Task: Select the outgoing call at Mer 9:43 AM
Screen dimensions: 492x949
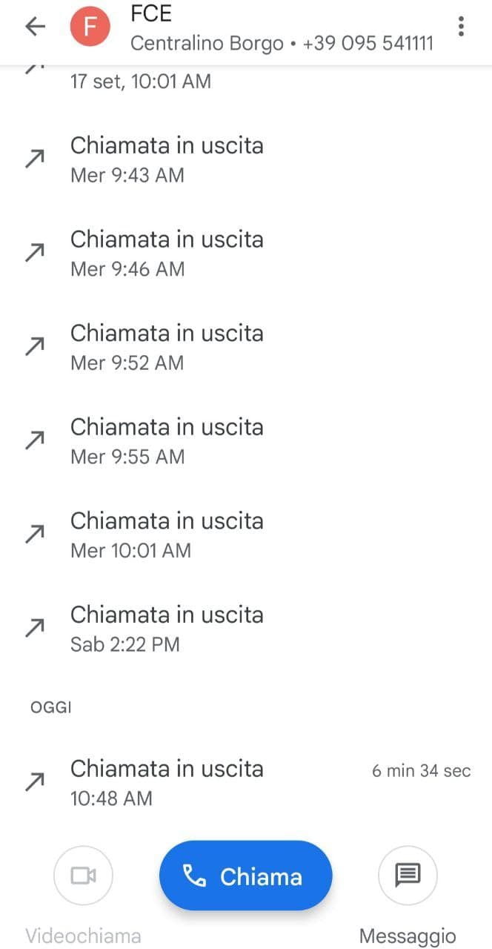Action: 167,159
